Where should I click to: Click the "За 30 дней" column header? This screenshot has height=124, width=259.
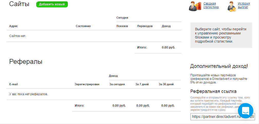coord(166,84)
